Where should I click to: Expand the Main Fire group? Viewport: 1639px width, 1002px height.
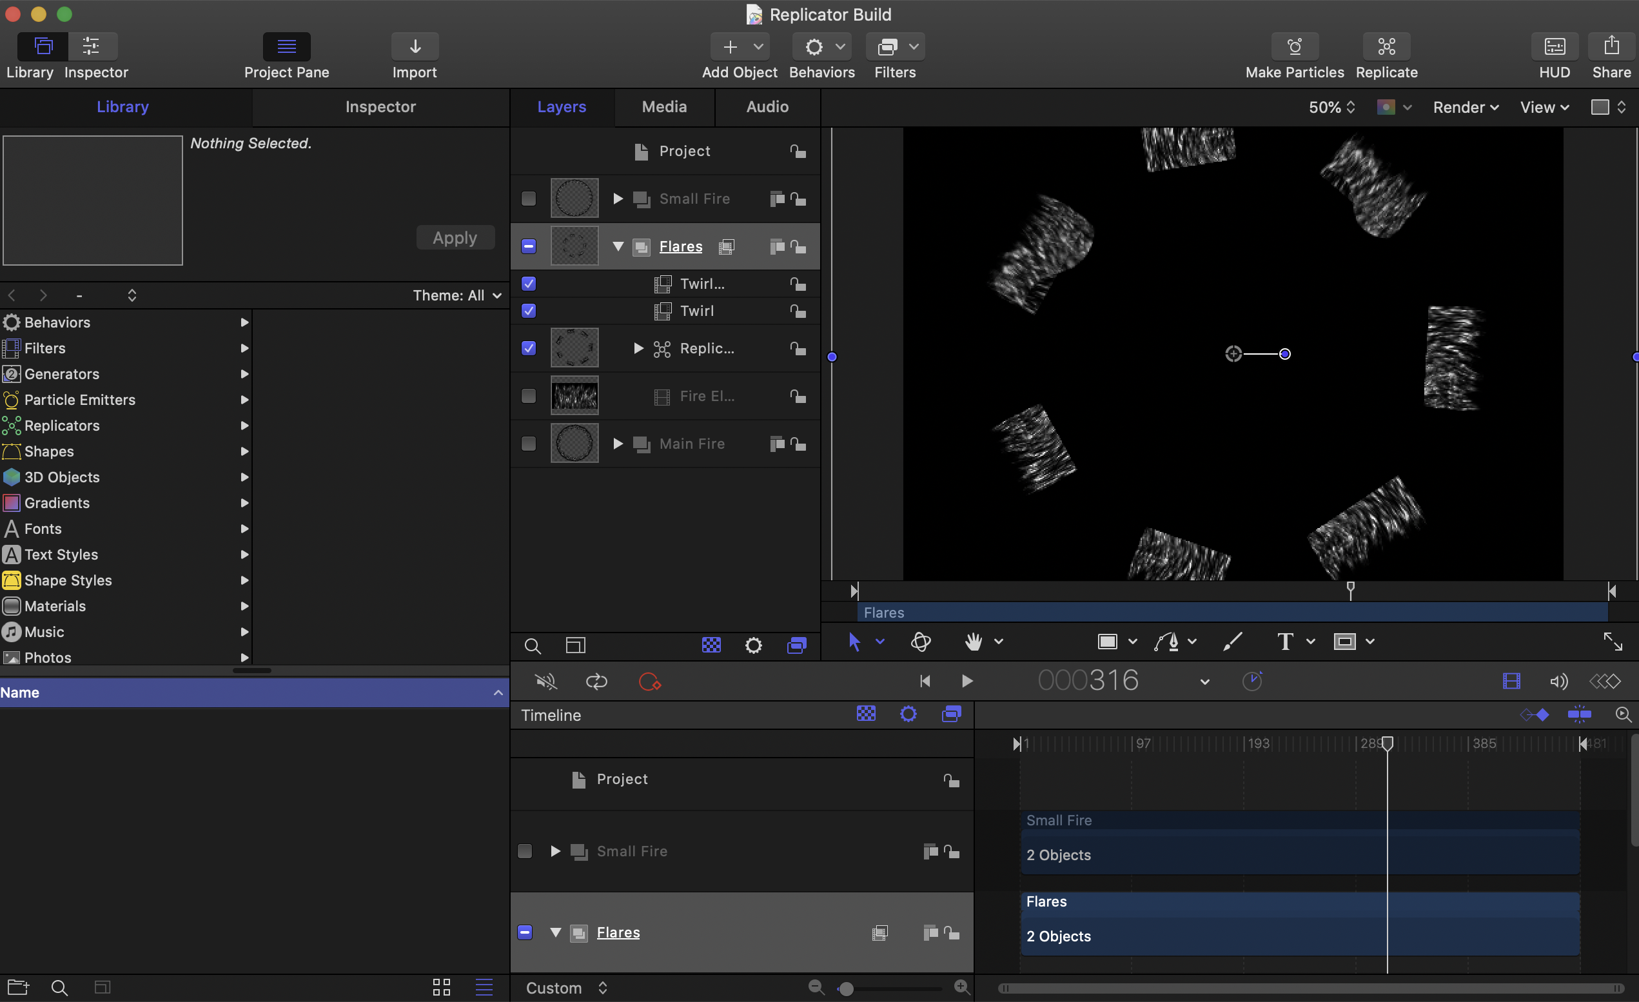point(617,444)
